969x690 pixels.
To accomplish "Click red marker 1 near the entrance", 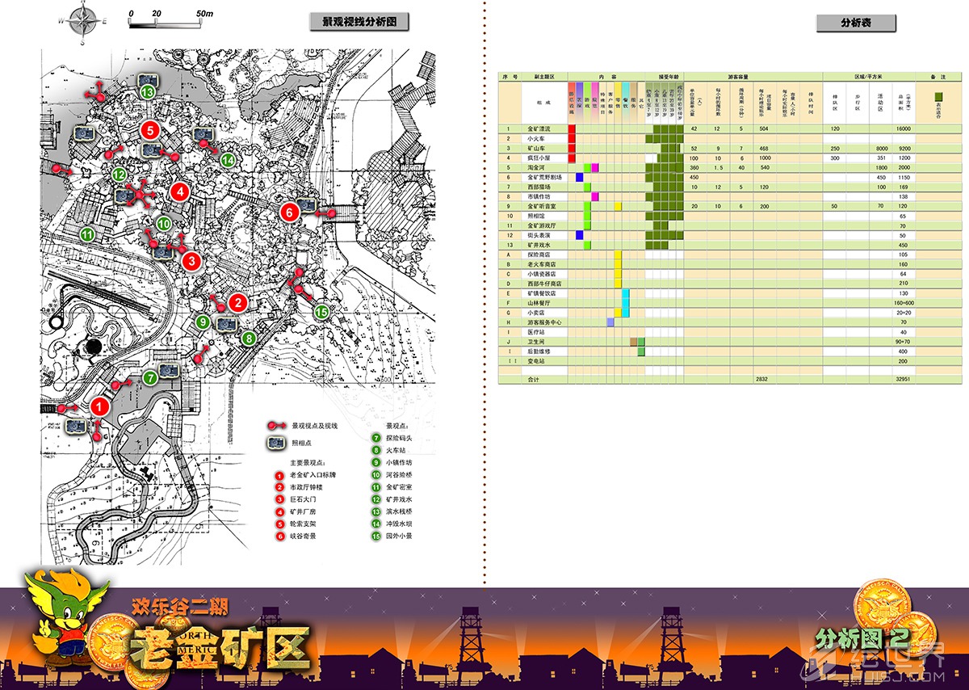I will (99, 406).
